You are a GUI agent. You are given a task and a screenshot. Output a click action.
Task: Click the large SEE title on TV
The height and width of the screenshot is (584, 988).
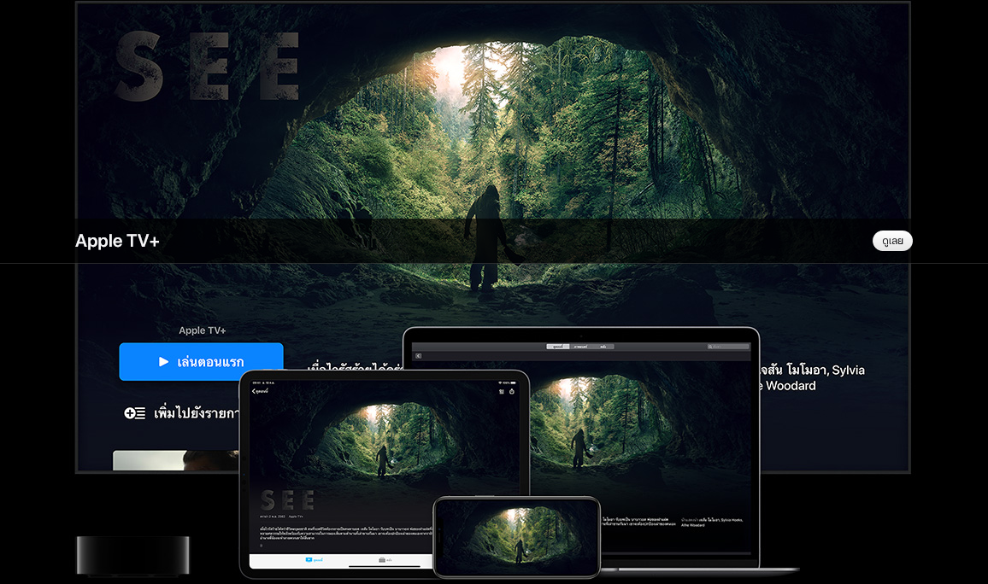(208, 67)
